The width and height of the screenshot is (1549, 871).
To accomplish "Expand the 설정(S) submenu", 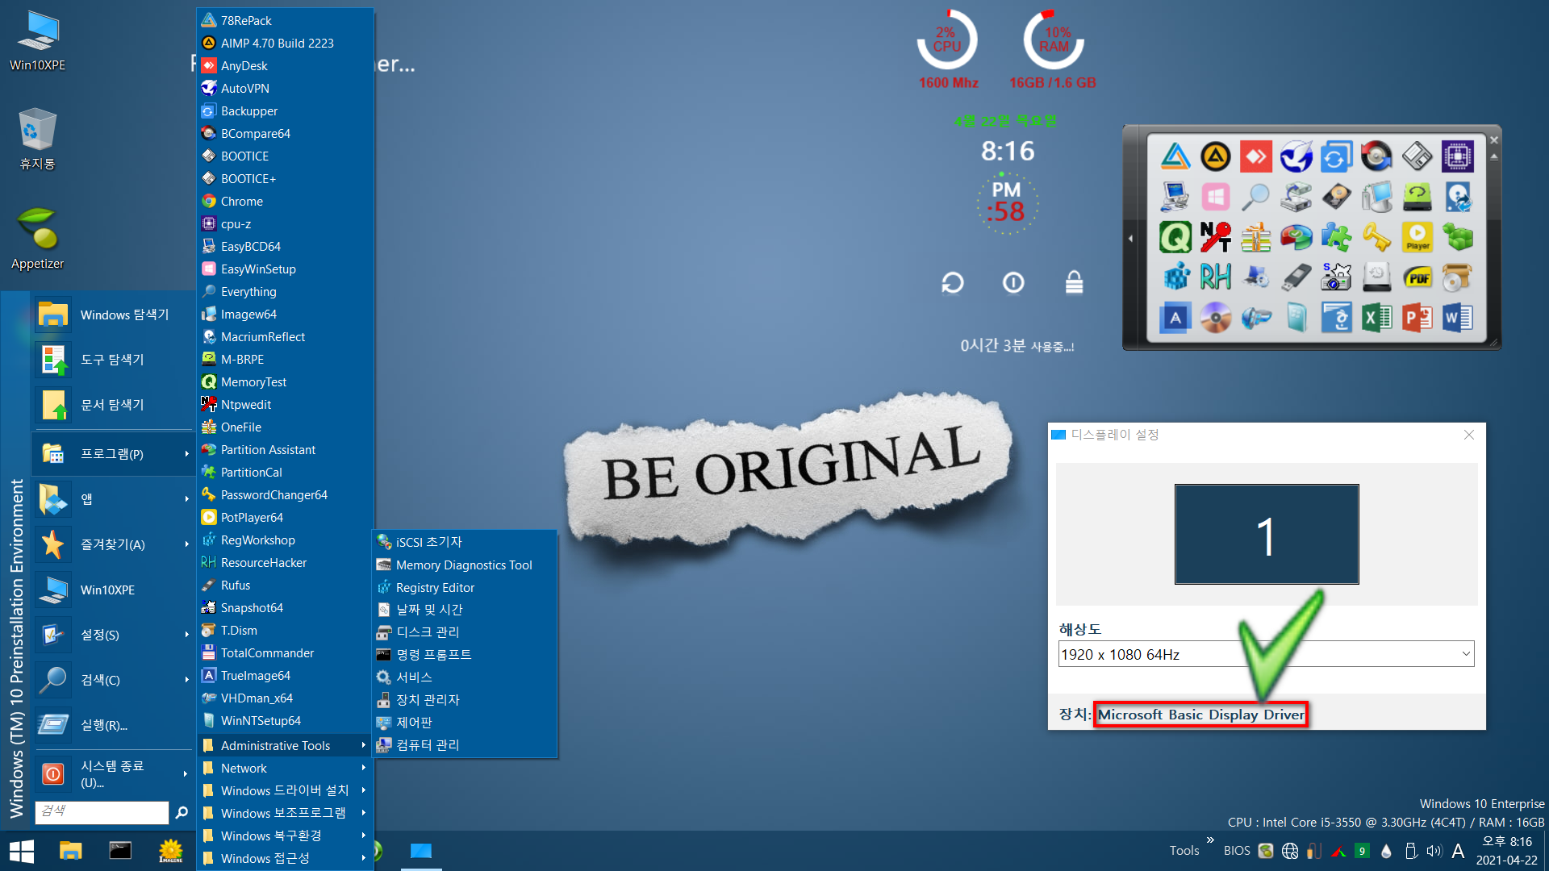I will pos(114,635).
